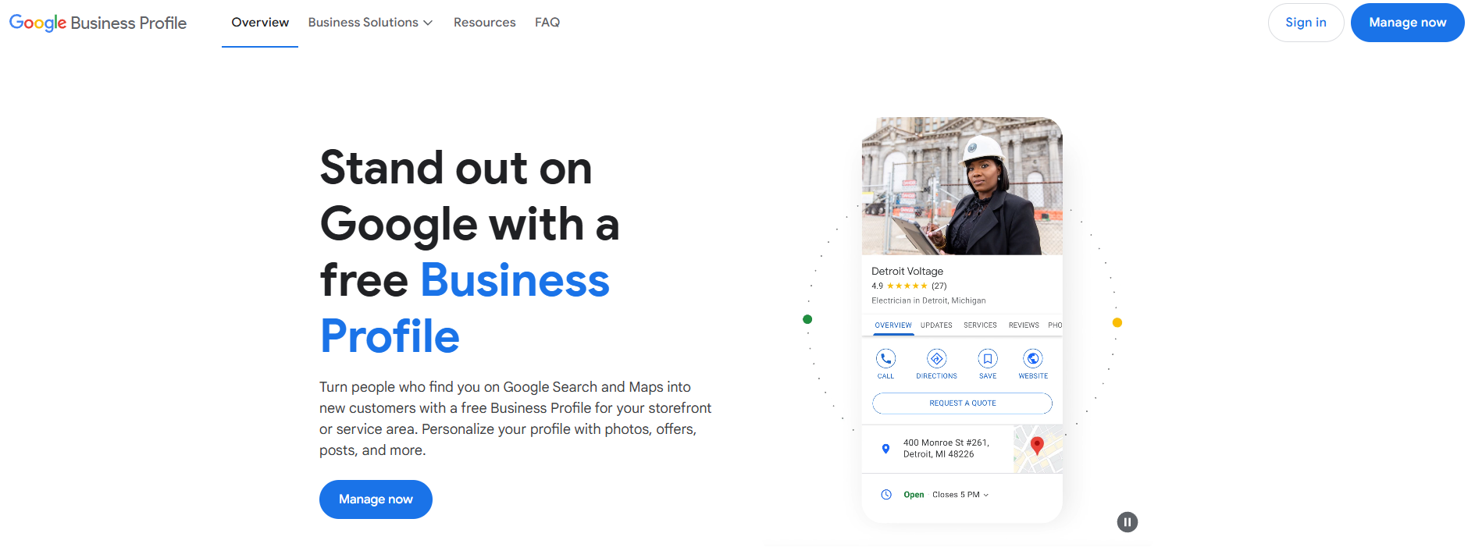Click Manage now below the hero text
1475x558 pixels.
(376, 499)
